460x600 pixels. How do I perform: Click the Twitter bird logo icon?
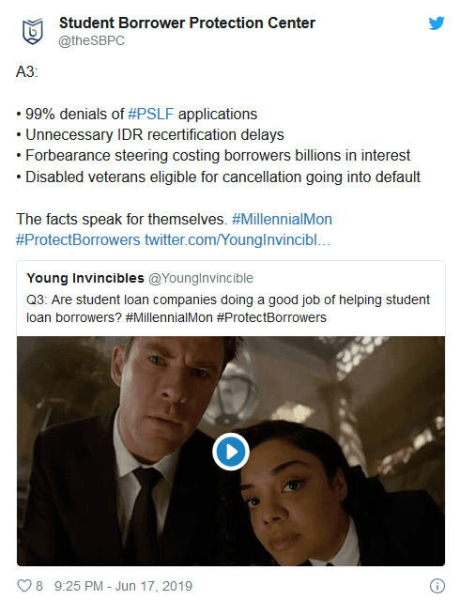pyautogui.click(x=437, y=23)
